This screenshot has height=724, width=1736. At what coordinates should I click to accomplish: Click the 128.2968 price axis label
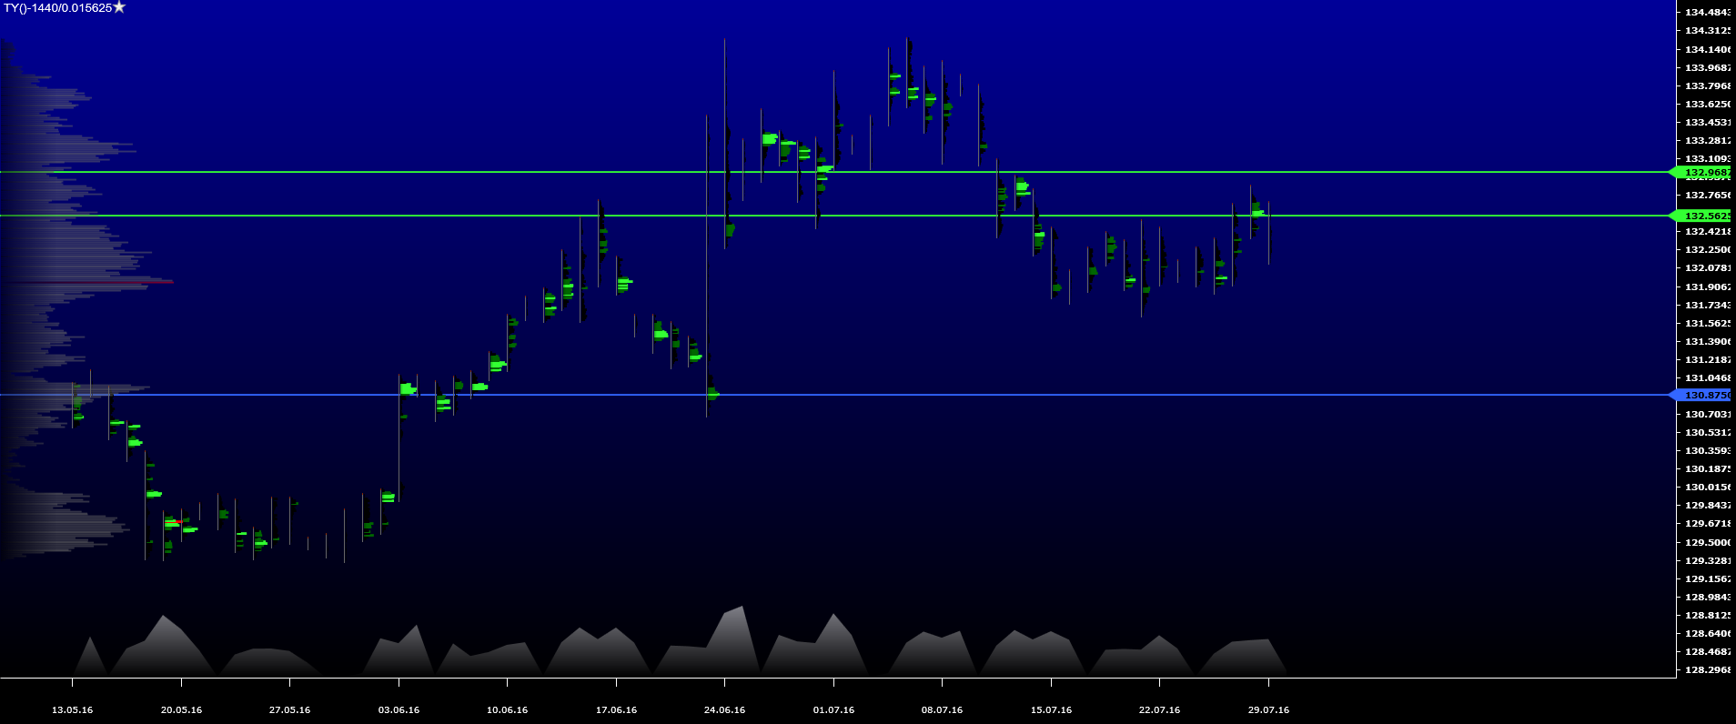tap(1707, 669)
